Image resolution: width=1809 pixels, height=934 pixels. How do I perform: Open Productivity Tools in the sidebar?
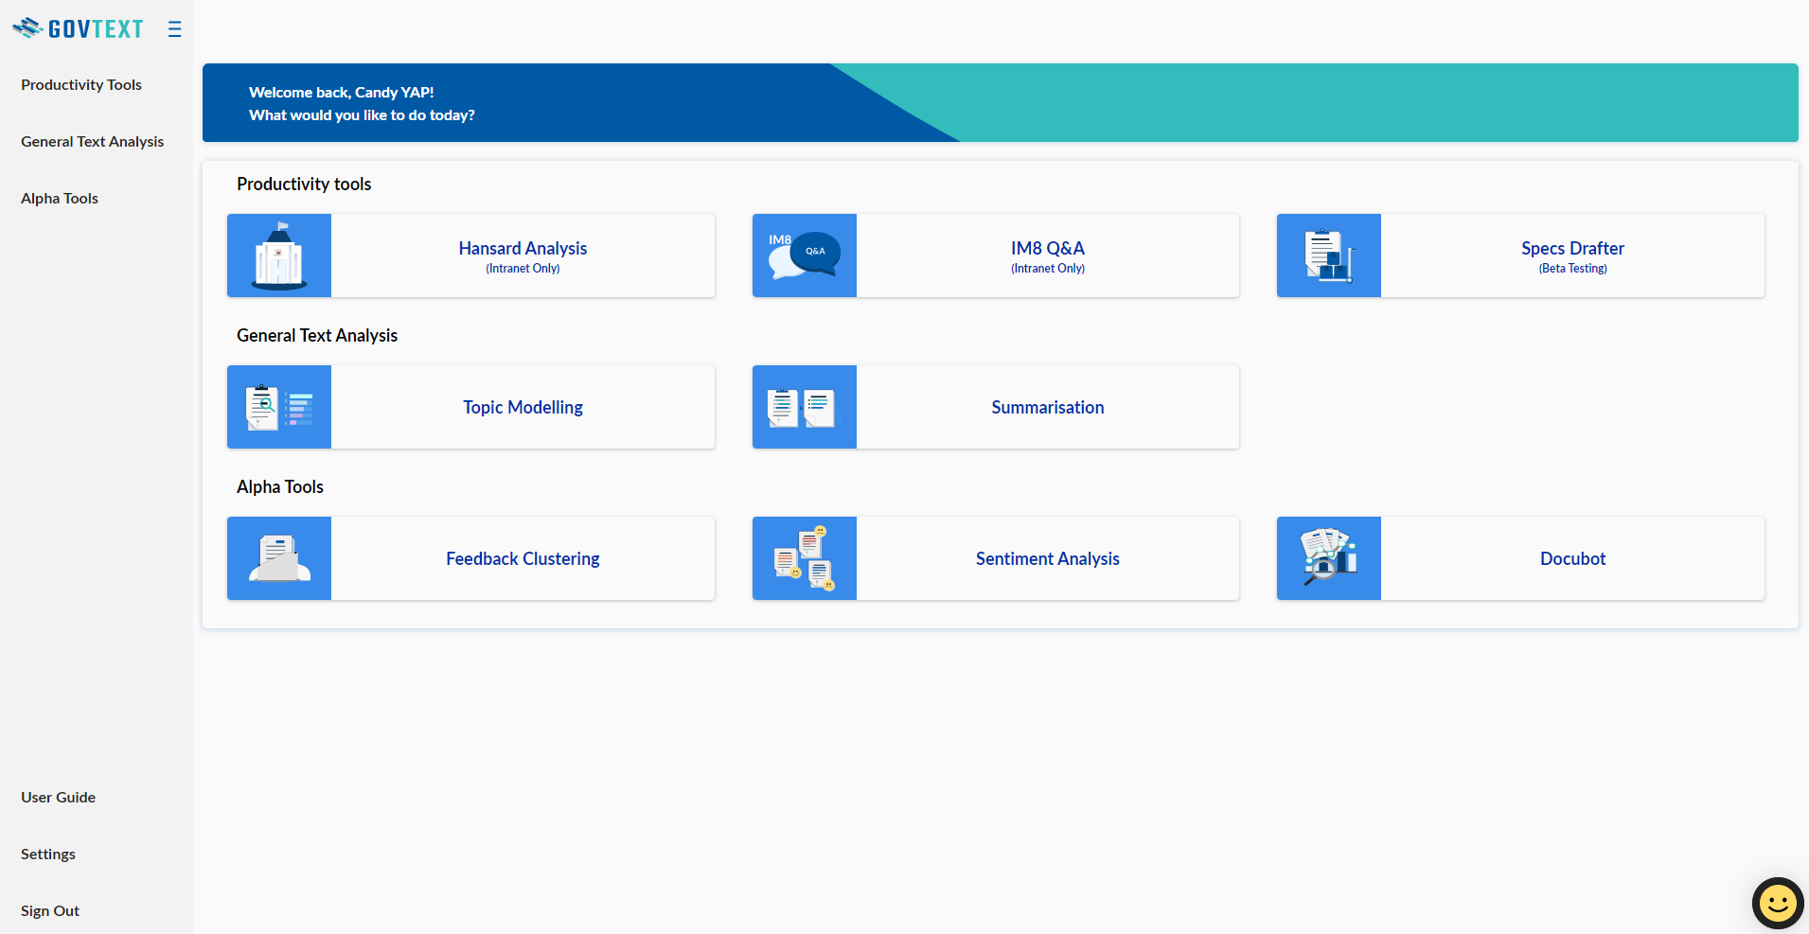point(81,84)
